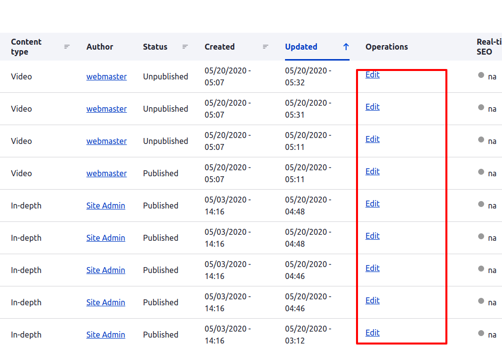Edit the last In-depth article
Image resolution: width=502 pixels, height=347 pixels.
point(372,333)
